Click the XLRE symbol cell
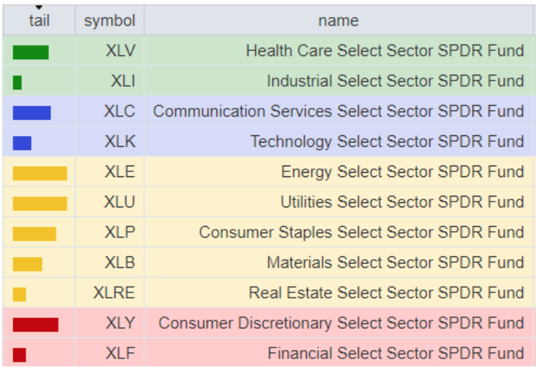536x370 pixels. pos(114,293)
